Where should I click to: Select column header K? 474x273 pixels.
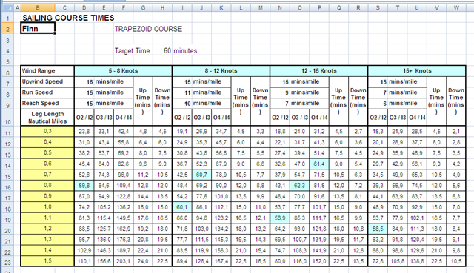(x=221, y=8)
